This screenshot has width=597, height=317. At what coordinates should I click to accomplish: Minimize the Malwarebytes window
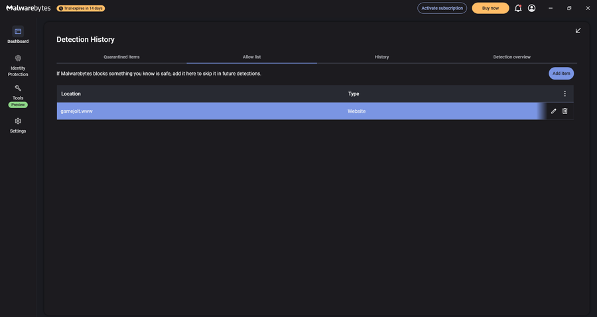click(551, 8)
